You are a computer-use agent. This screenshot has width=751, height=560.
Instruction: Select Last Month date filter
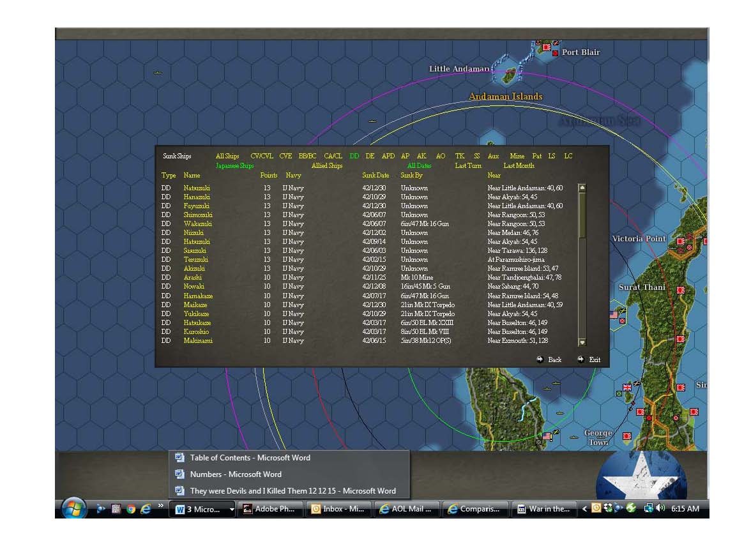coord(519,166)
